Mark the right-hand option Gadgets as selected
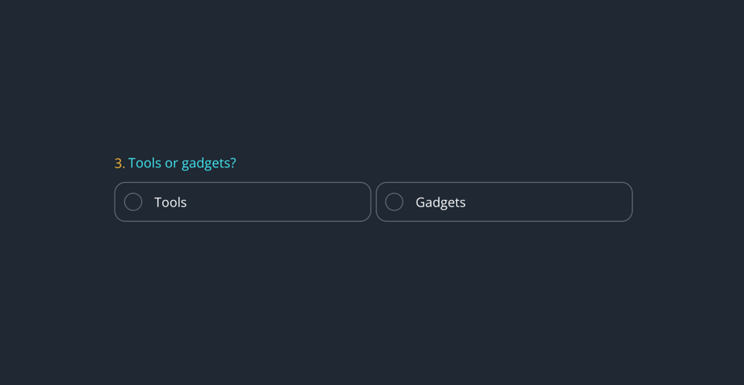The width and height of the screenshot is (744, 385). tap(394, 202)
